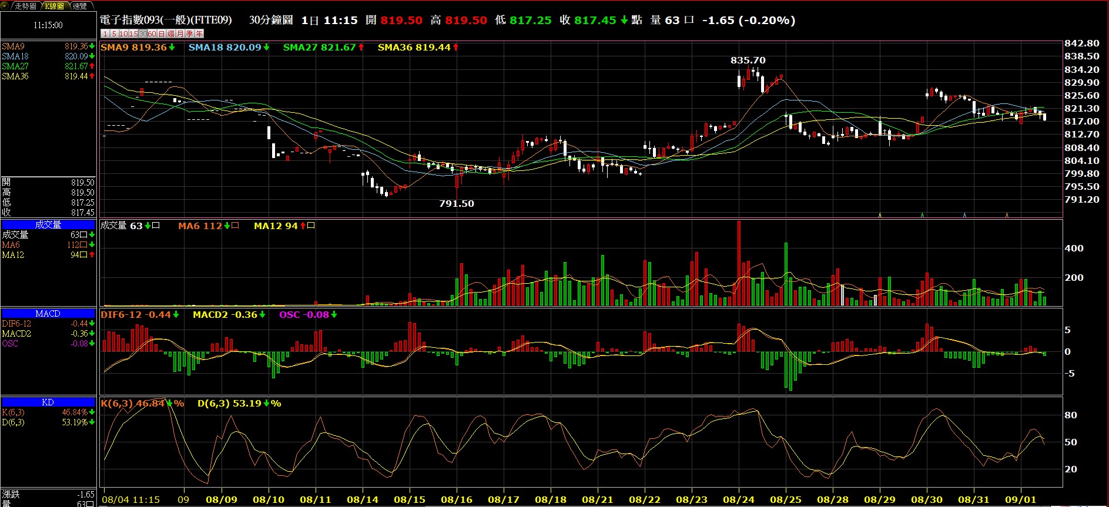Click the 08/04 11:15 start date label
The image size is (1109, 507).
[x=131, y=500]
